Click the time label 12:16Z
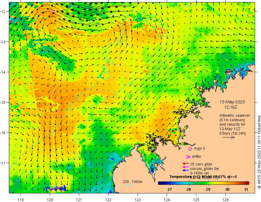 [x=231, y=107]
